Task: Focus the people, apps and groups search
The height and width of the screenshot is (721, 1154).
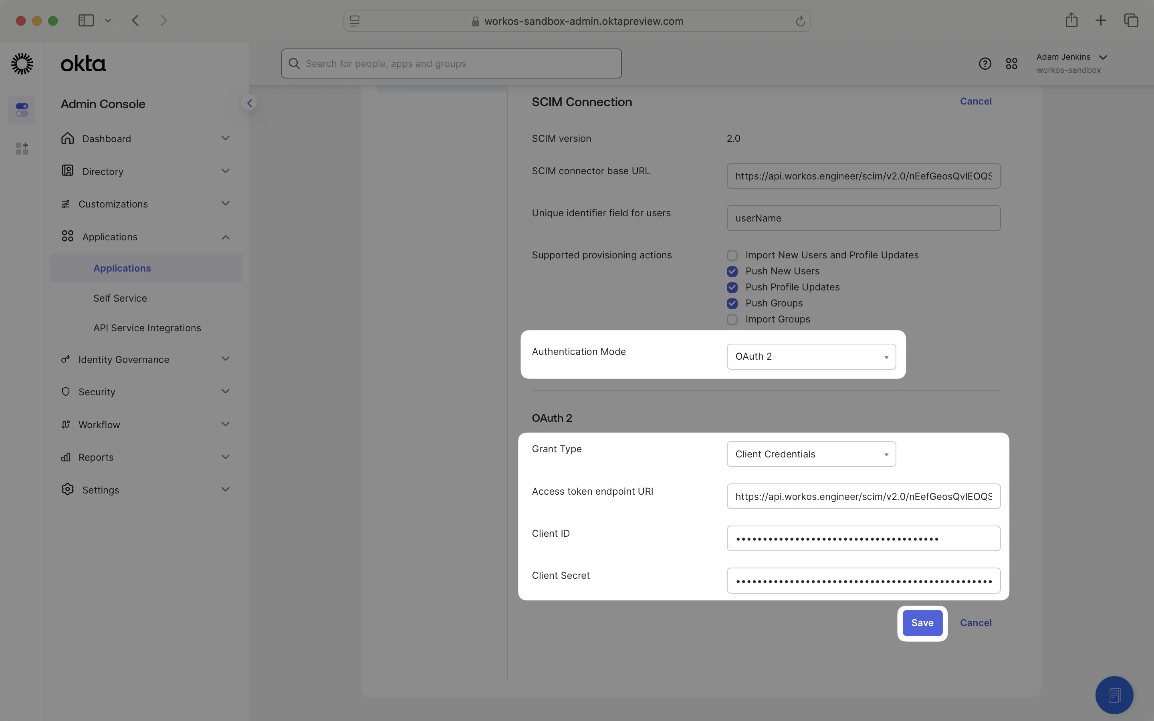Action: click(451, 63)
